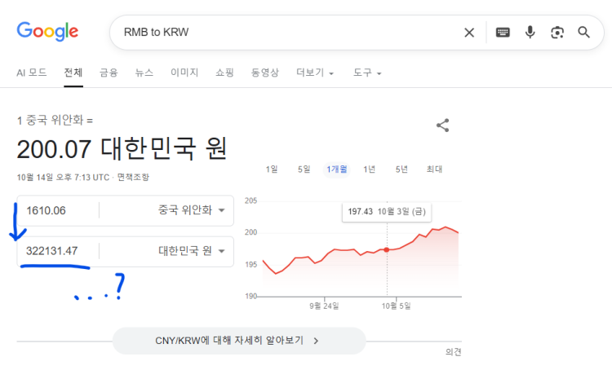Open the 면책조항 disclaimer link

coord(133,177)
